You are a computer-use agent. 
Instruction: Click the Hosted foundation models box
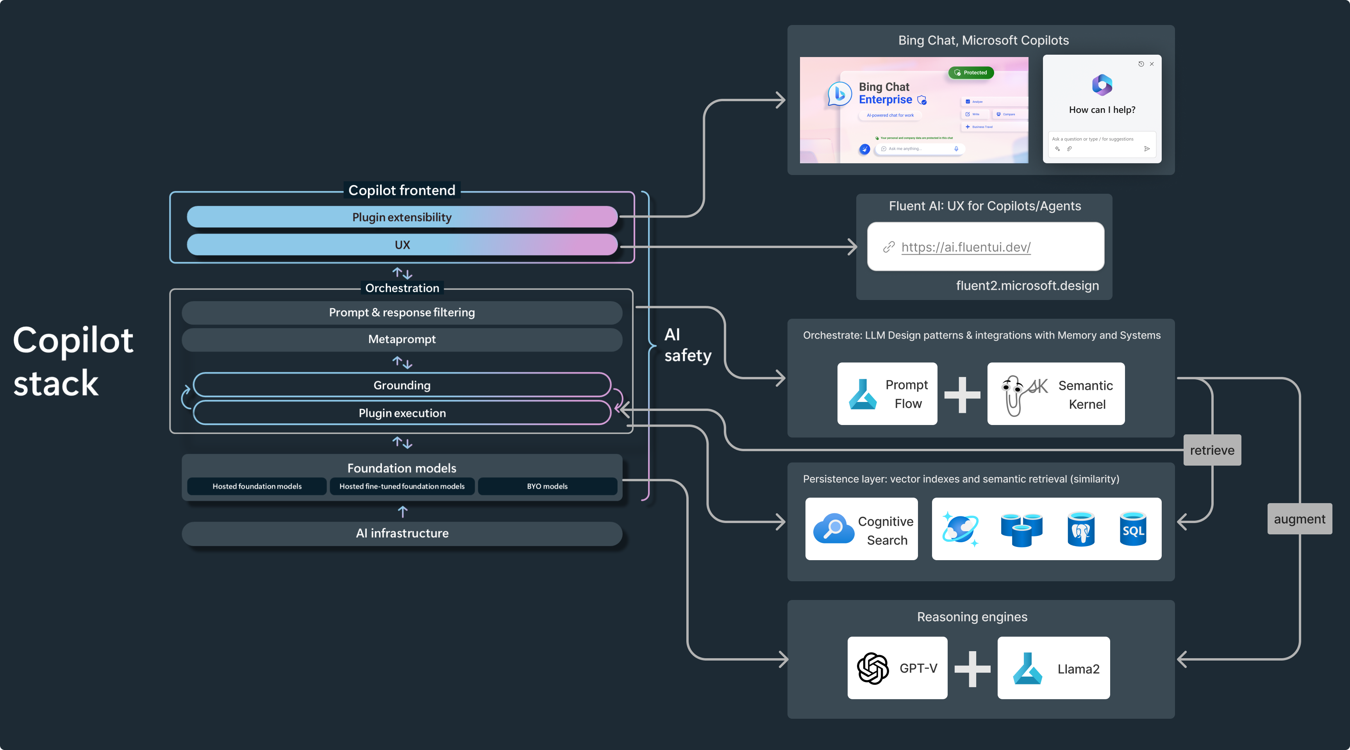(x=257, y=486)
